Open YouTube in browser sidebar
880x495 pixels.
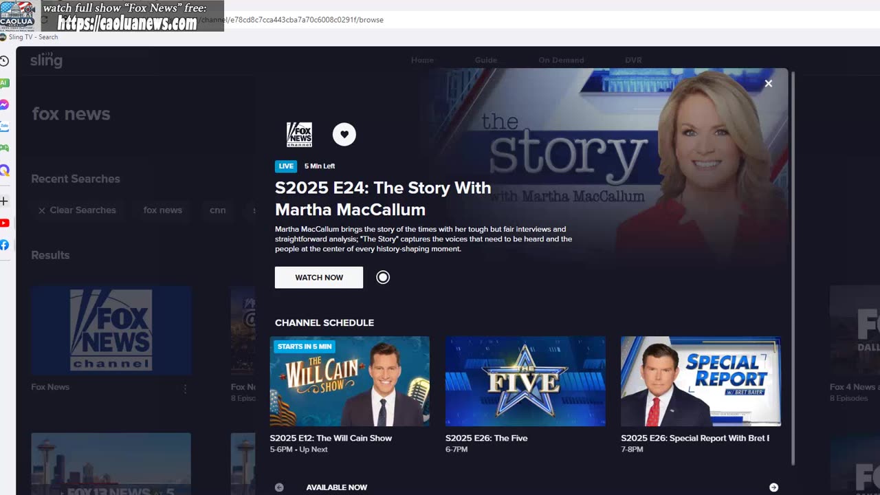coord(4,223)
